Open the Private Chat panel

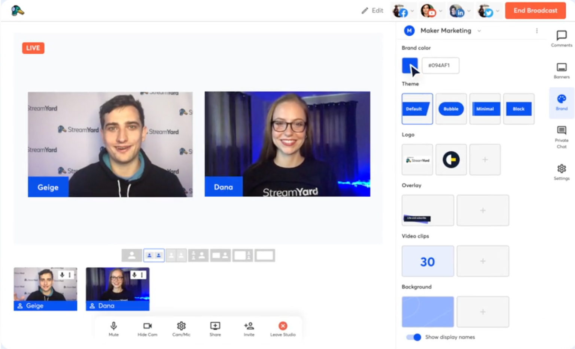coord(561,137)
